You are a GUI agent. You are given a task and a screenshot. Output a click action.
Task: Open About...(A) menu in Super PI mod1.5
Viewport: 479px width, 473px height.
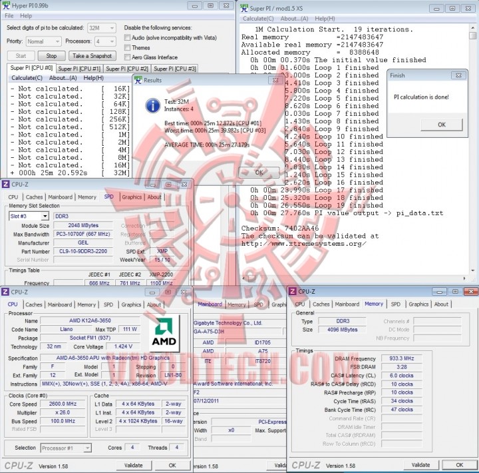click(x=294, y=19)
